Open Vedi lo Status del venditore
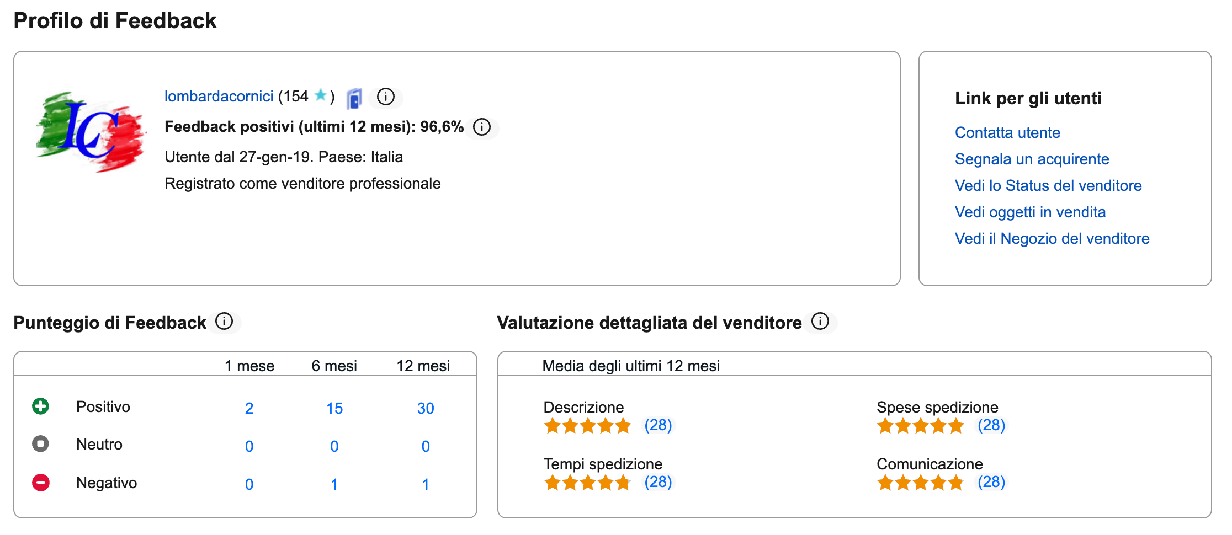The height and width of the screenshot is (535, 1232). coord(1048,186)
